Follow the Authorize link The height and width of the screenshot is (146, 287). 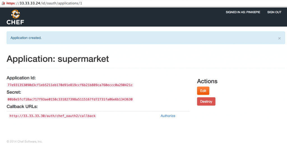click(x=168, y=116)
